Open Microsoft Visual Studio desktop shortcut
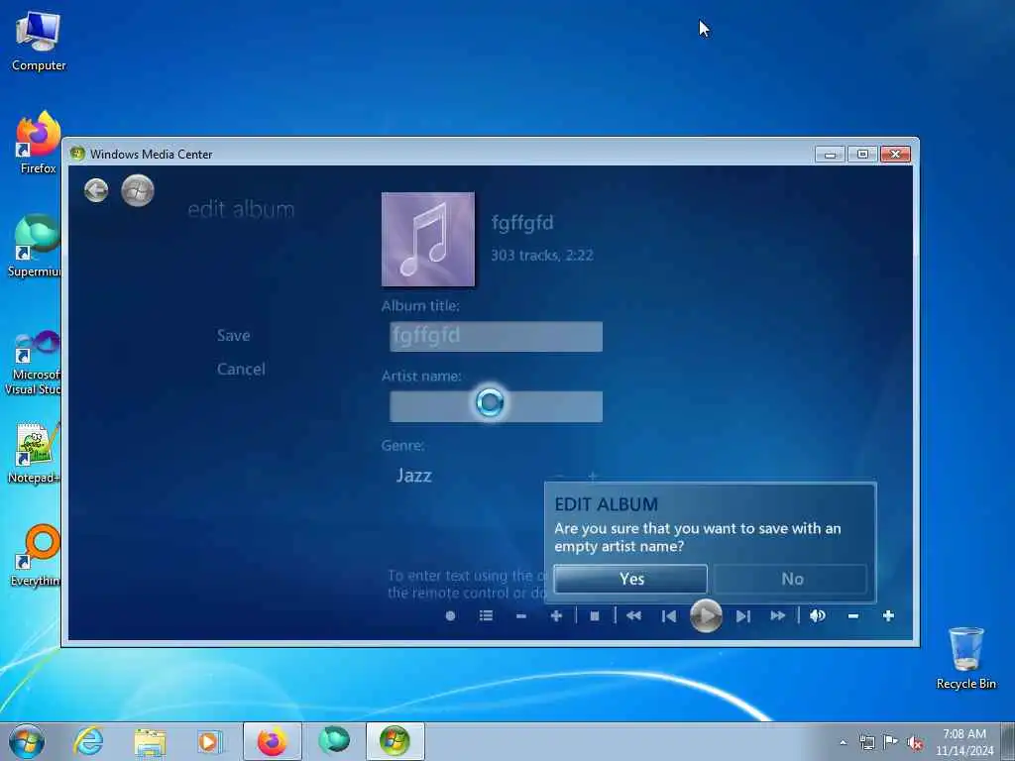The height and width of the screenshot is (761, 1015). pyautogui.click(x=34, y=363)
